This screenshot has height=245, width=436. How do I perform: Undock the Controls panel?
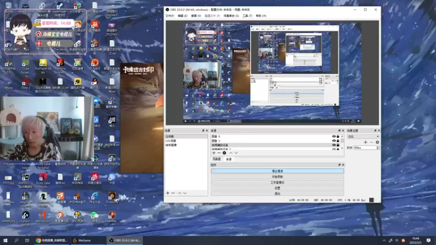pyautogui.click(x=339, y=165)
